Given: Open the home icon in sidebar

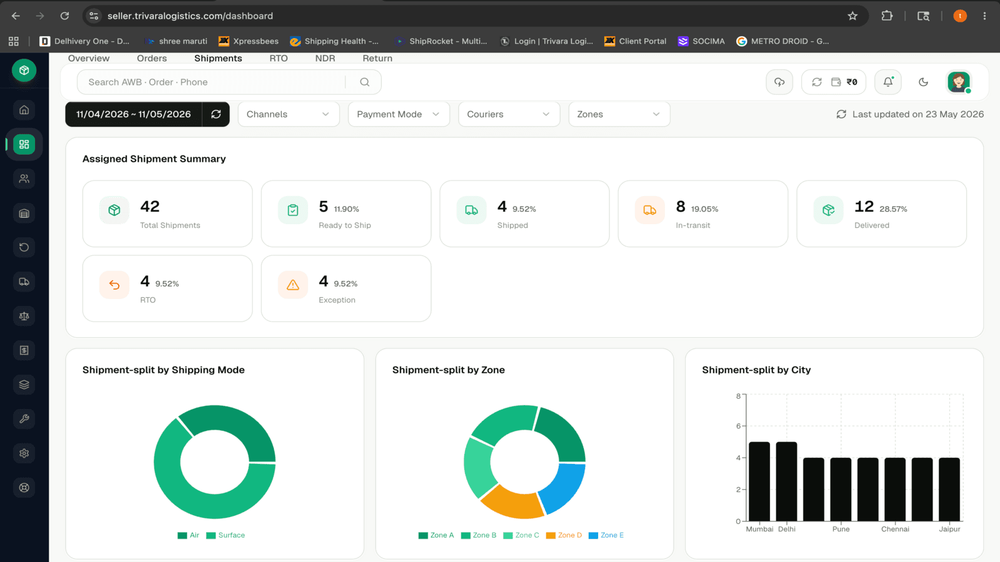Looking at the screenshot, I should pyautogui.click(x=24, y=110).
